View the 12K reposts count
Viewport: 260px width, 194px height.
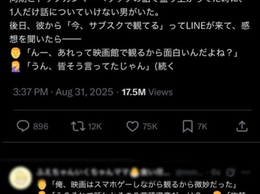pyautogui.click(x=95, y=127)
